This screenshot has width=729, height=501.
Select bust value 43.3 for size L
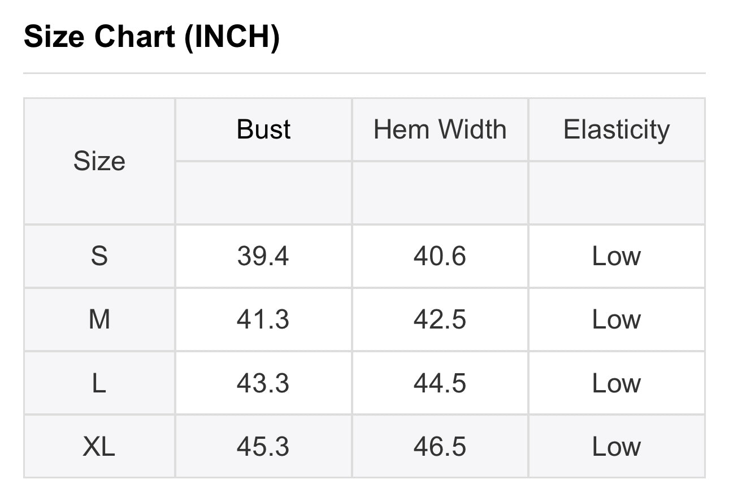[x=263, y=383]
